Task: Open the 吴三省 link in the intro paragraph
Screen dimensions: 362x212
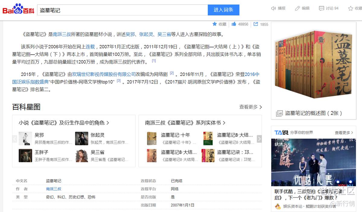Action: (164, 34)
